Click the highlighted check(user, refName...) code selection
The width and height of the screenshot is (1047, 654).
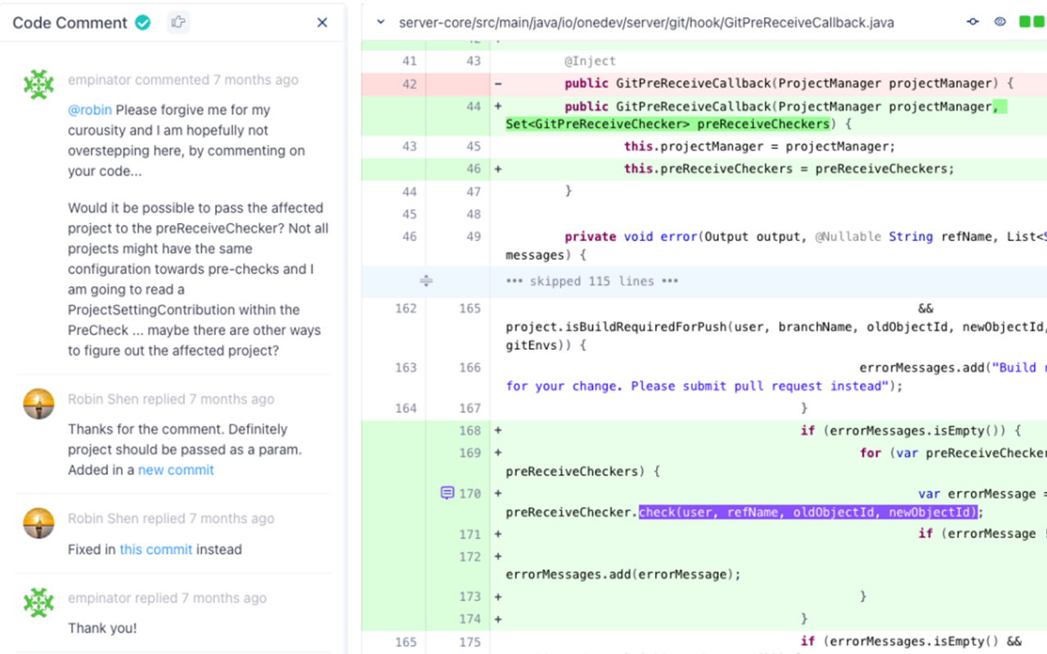pos(808,513)
